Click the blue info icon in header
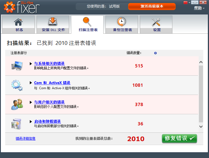The width and height of the screenshot is (209, 158). (x=155, y=53)
